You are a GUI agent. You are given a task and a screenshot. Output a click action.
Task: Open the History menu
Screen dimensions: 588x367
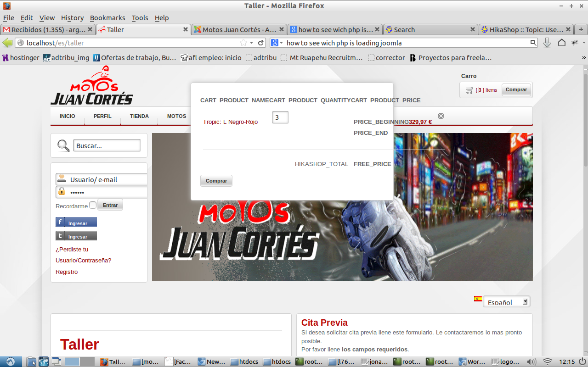click(72, 18)
